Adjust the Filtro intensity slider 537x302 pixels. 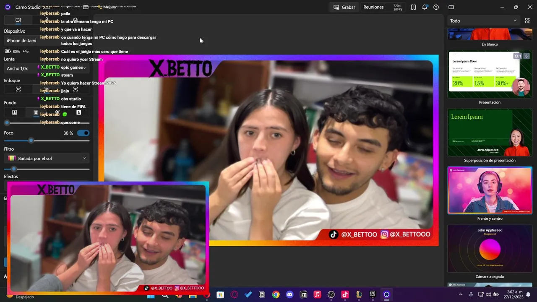click(x=47, y=169)
